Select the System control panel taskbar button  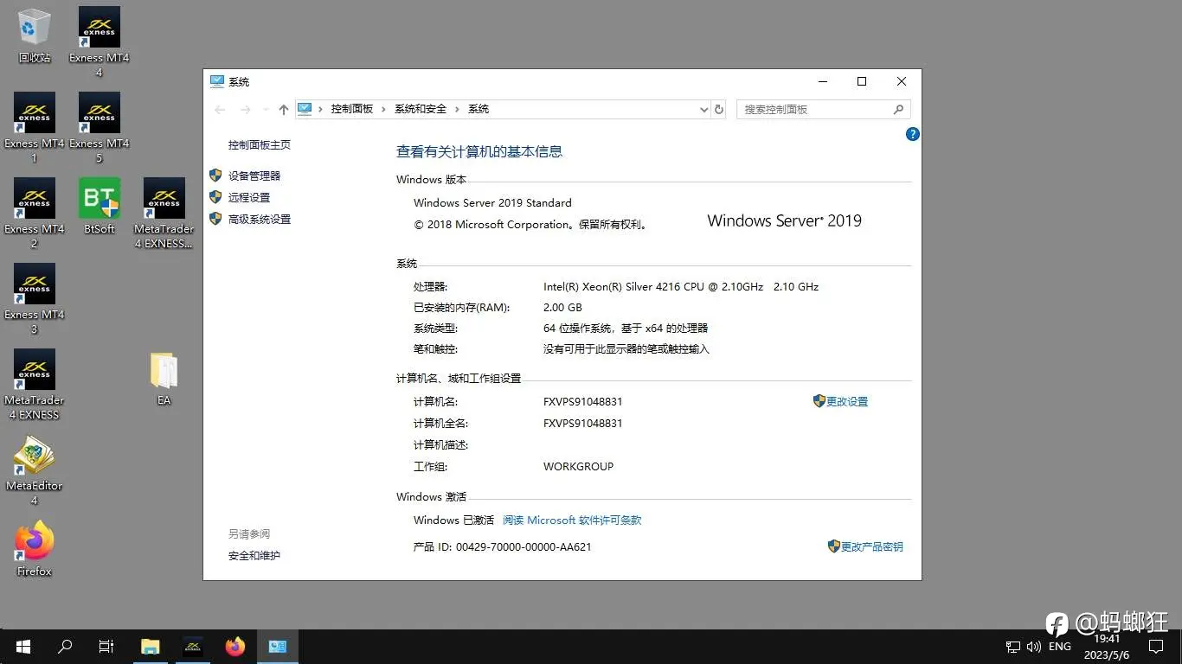point(277,647)
